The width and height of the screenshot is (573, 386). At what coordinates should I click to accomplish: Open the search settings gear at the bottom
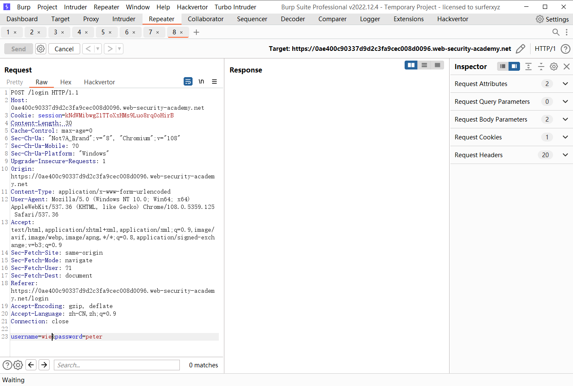coord(18,365)
